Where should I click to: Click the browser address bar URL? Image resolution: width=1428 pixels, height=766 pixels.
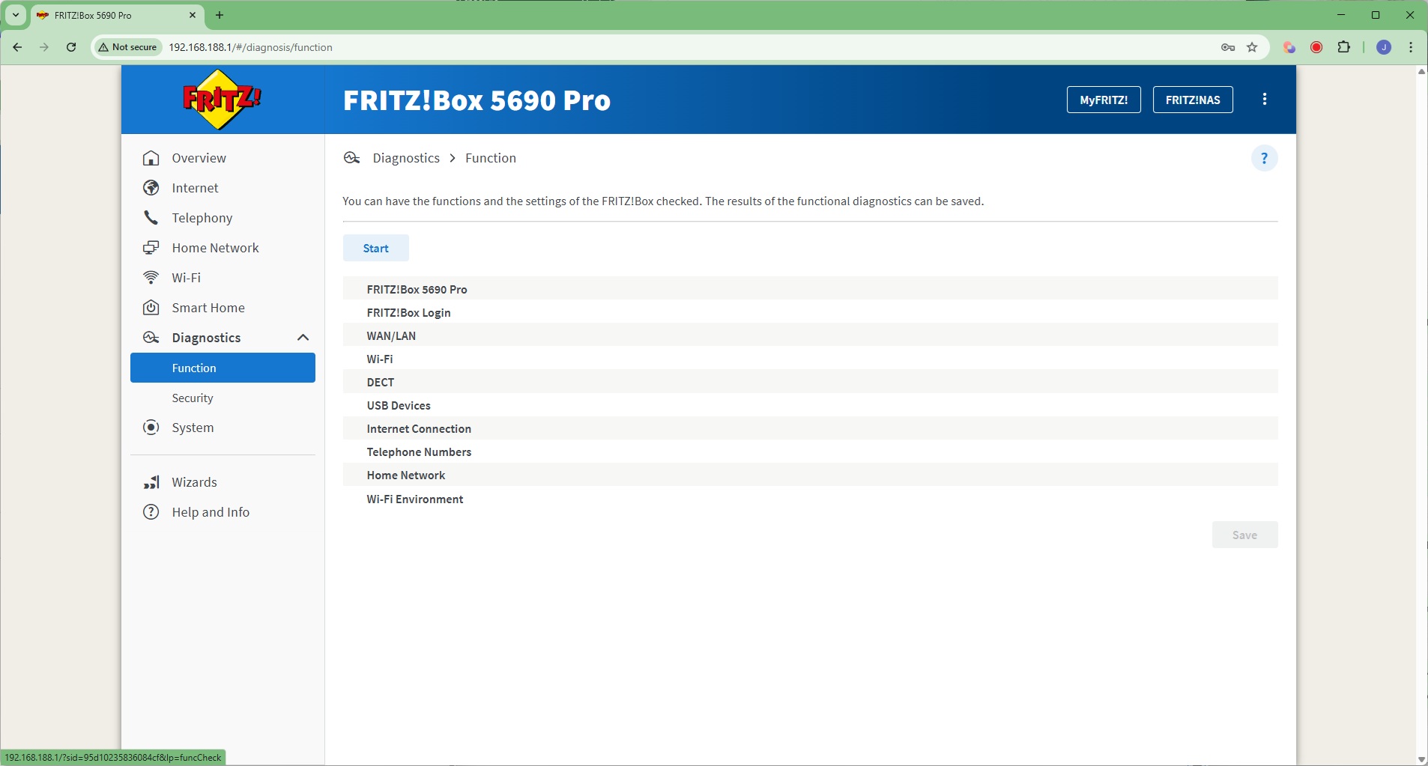pyautogui.click(x=250, y=47)
